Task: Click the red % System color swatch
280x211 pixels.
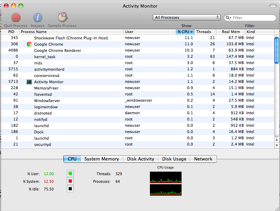Action: [x=70, y=181]
